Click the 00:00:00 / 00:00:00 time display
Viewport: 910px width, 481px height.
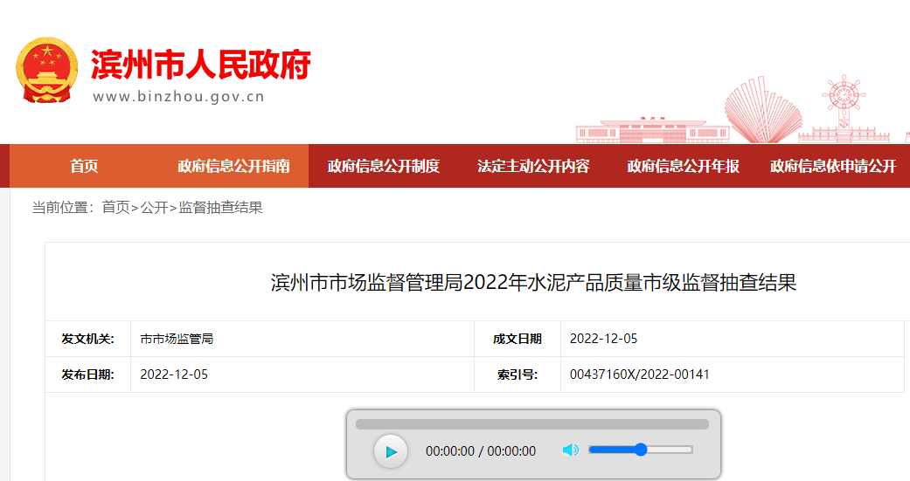pos(481,450)
